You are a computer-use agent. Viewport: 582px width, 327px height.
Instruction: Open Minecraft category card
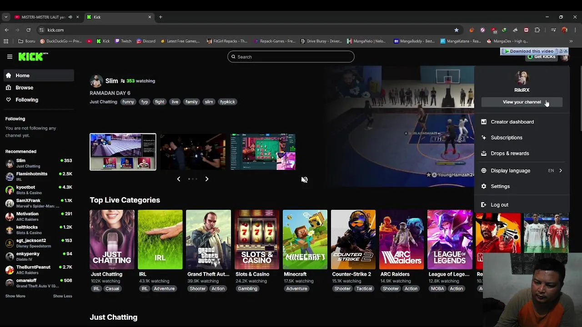tap(305, 239)
